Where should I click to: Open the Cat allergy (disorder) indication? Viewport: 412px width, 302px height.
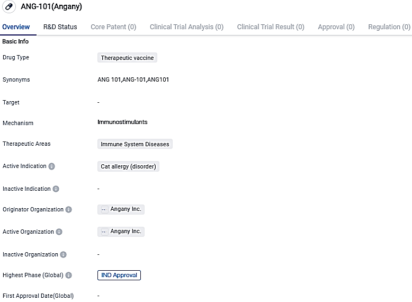[128, 166]
